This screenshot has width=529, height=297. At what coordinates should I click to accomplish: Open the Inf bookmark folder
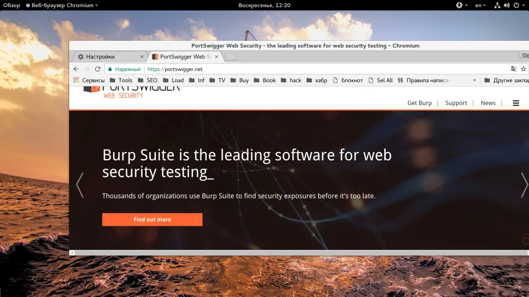[197, 80]
